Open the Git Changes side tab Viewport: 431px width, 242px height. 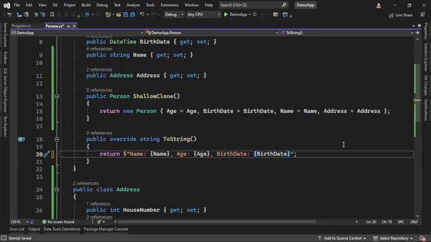[x=426, y=85]
